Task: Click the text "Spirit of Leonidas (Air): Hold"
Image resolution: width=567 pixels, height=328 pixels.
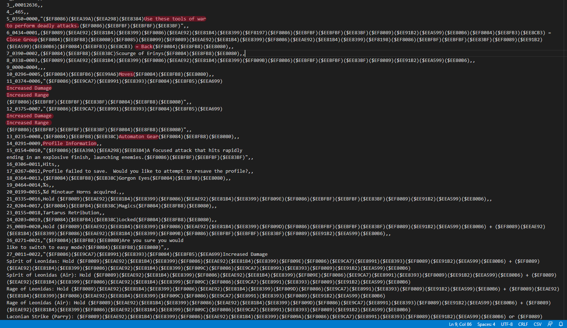Action: coord(49,275)
